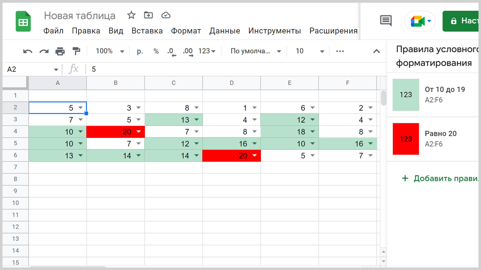
Task: Click the conditional format rule От 10 до 19
Action: click(436, 94)
